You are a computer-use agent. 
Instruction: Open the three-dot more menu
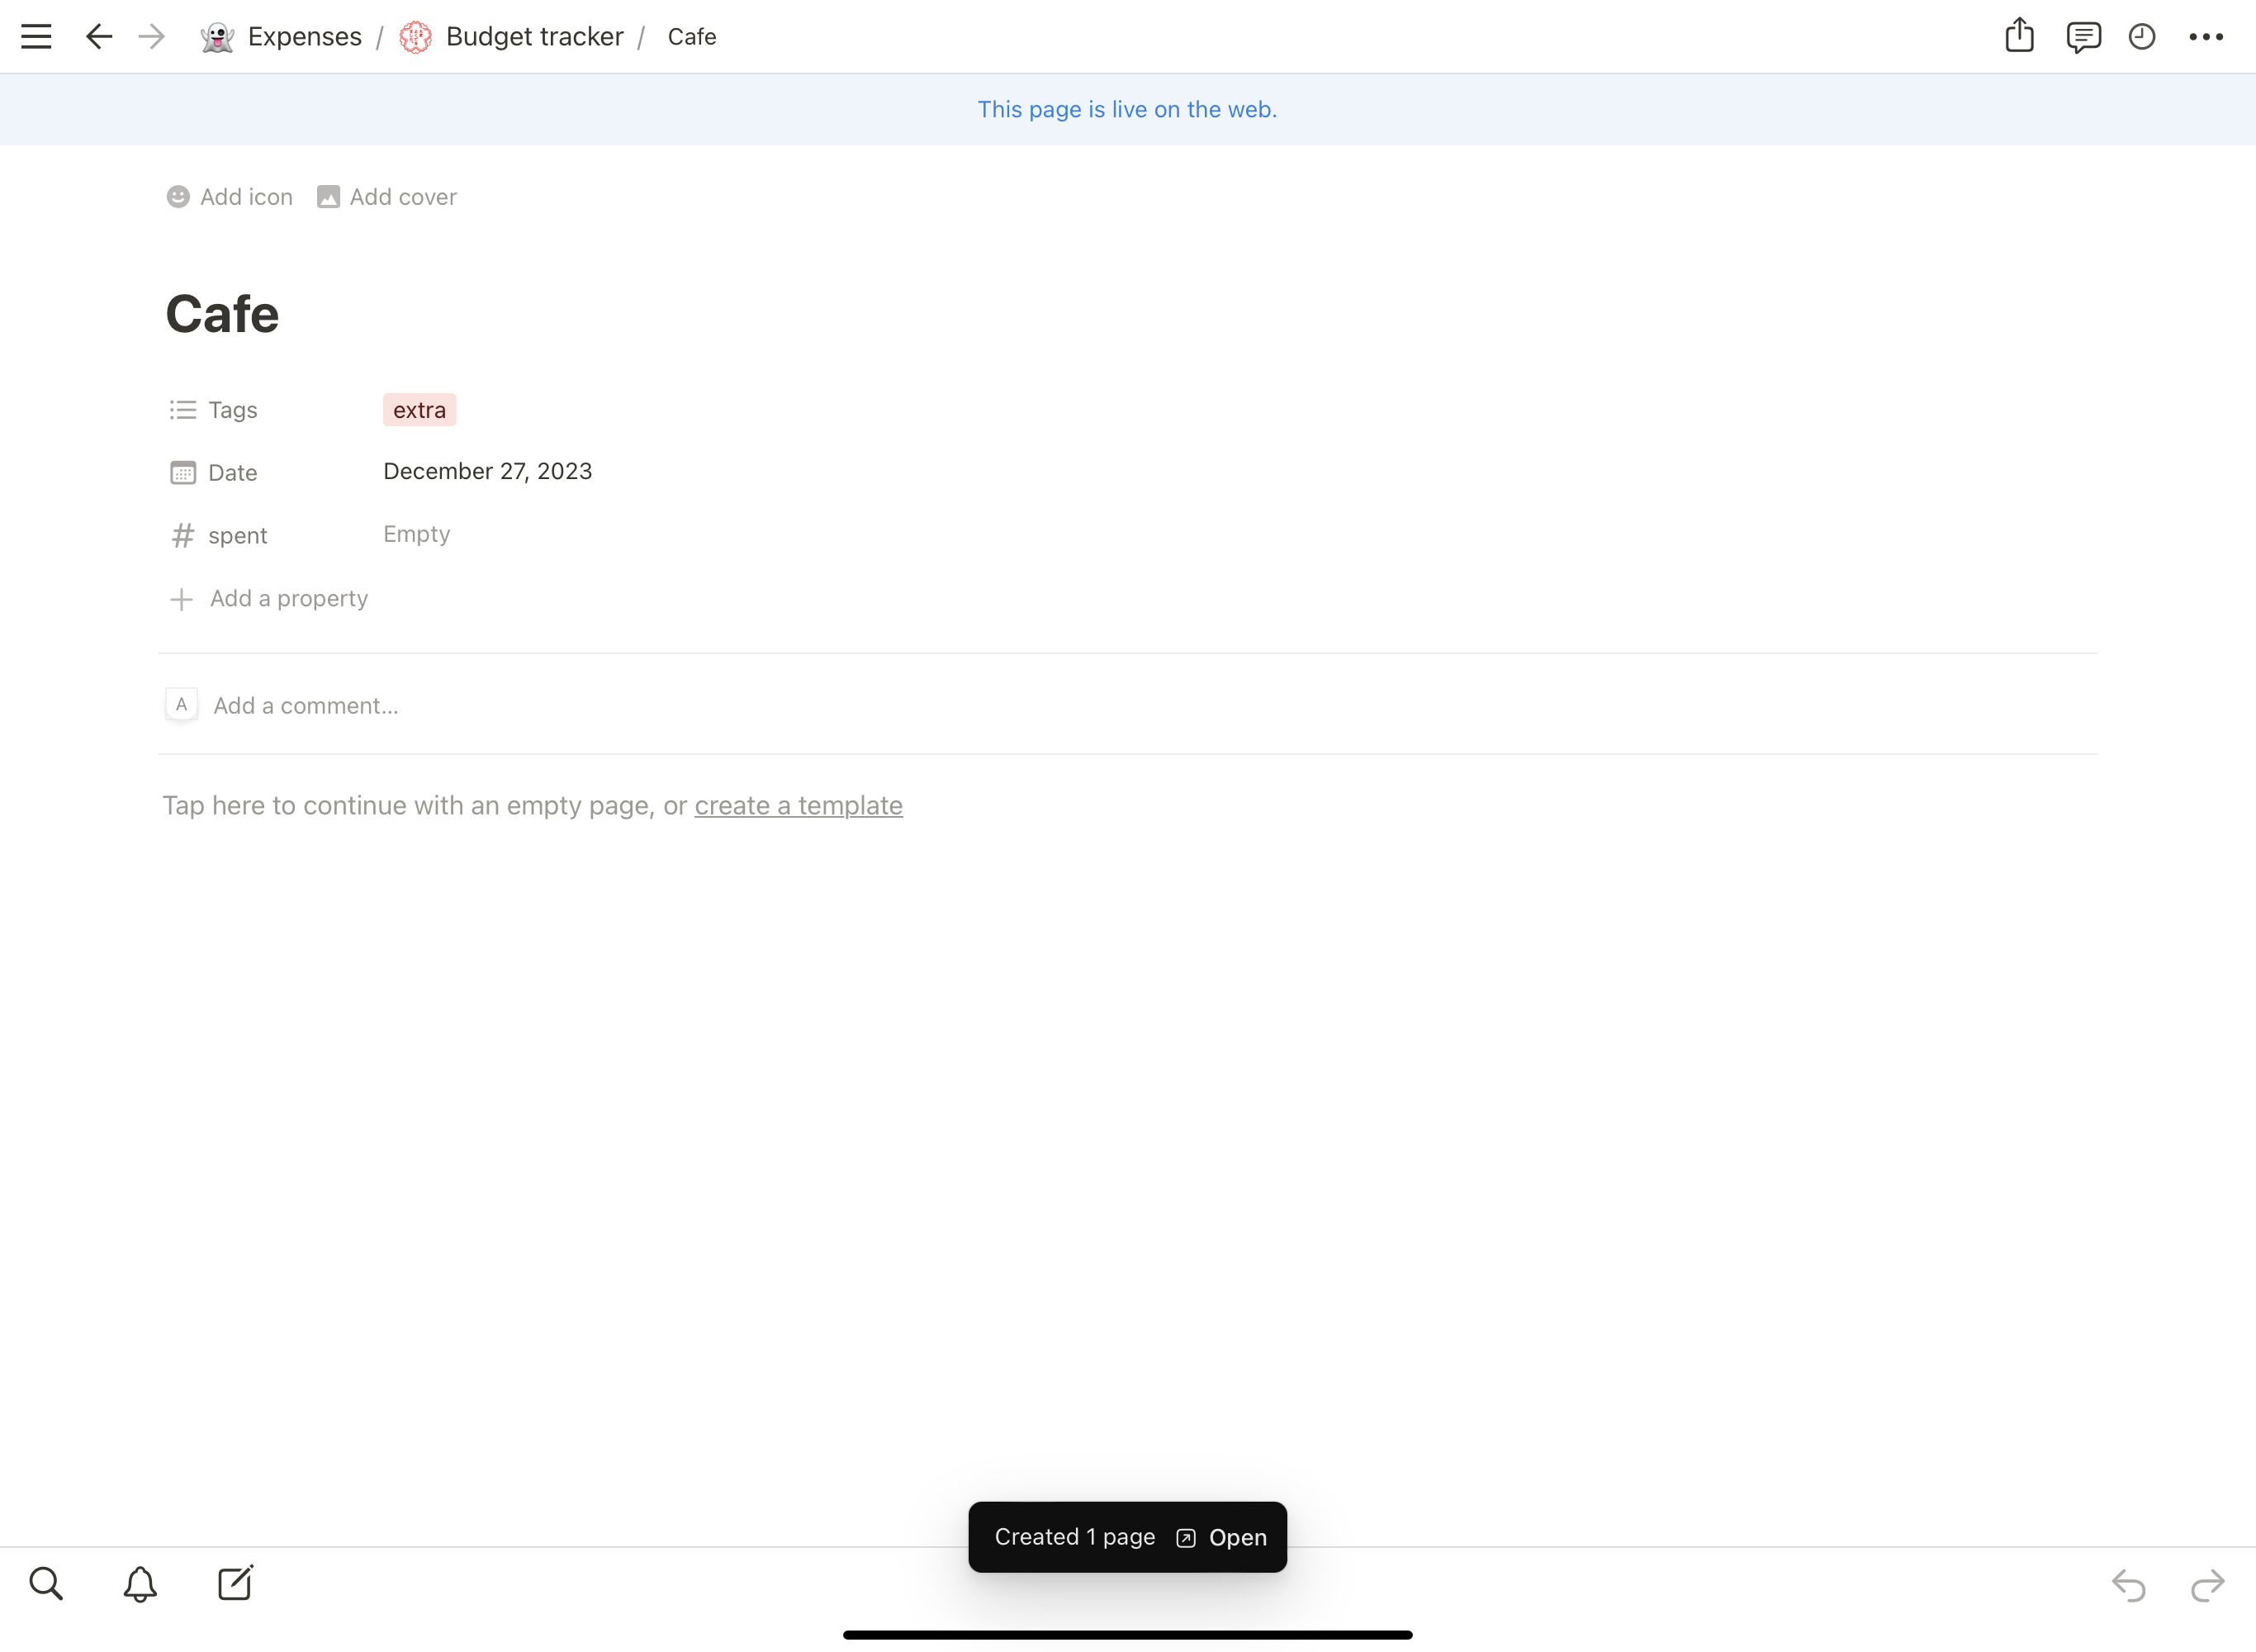coord(2206,37)
